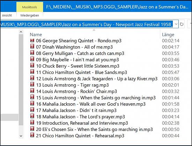Click the Tiger rag mp3 icon
The image size is (192, 146).
(x=32, y=85)
